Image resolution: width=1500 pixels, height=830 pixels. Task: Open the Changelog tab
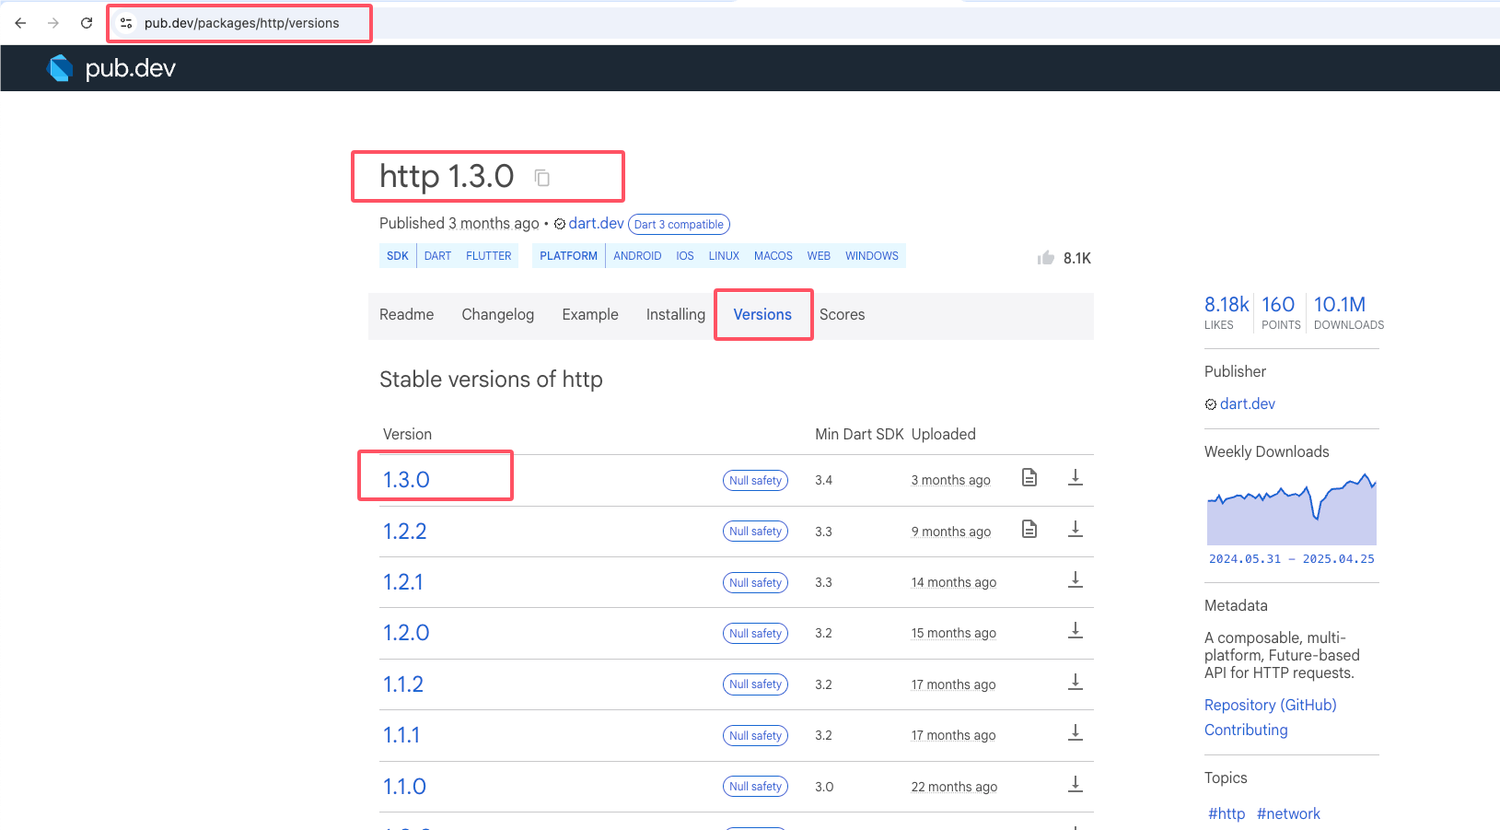click(x=497, y=314)
